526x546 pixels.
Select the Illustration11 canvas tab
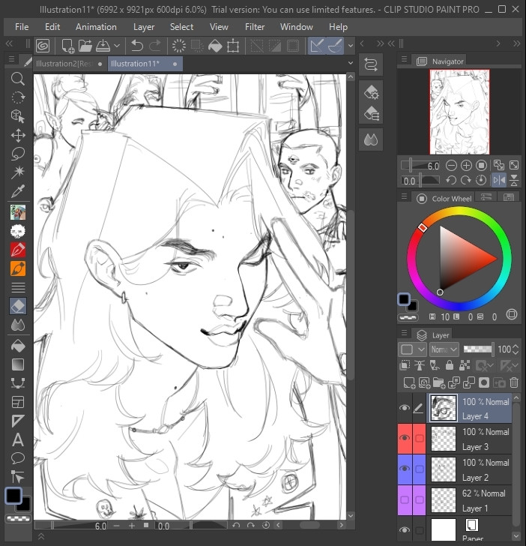click(x=145, y=64)
